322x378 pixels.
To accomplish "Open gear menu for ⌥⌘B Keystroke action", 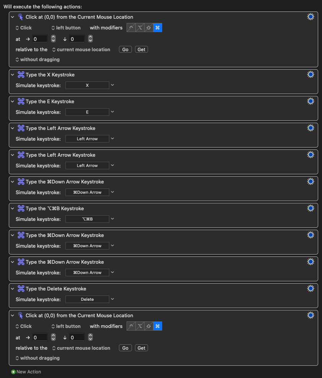I will [311, 208].
